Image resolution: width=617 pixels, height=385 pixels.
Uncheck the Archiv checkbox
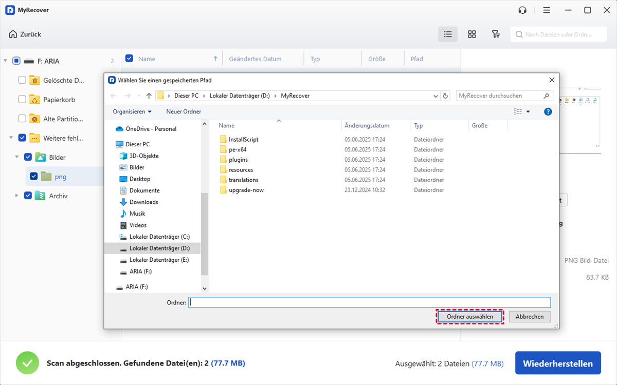point(28,196)
